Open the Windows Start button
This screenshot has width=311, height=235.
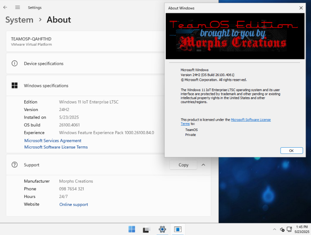(131, 229)
